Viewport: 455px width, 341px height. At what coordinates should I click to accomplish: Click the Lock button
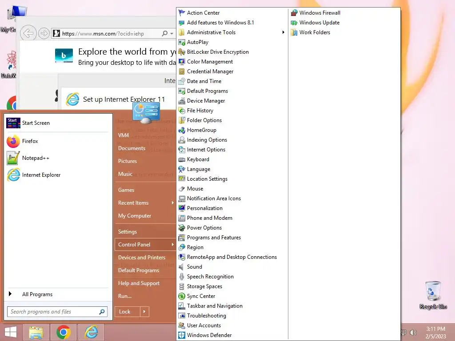[x=128, y=312]
